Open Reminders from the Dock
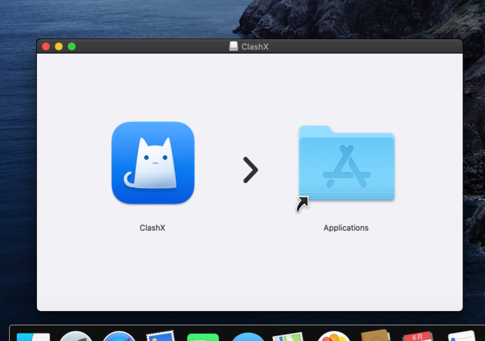Image resolution: width=485 pixels, height=341 pixels. coord(461,336)
